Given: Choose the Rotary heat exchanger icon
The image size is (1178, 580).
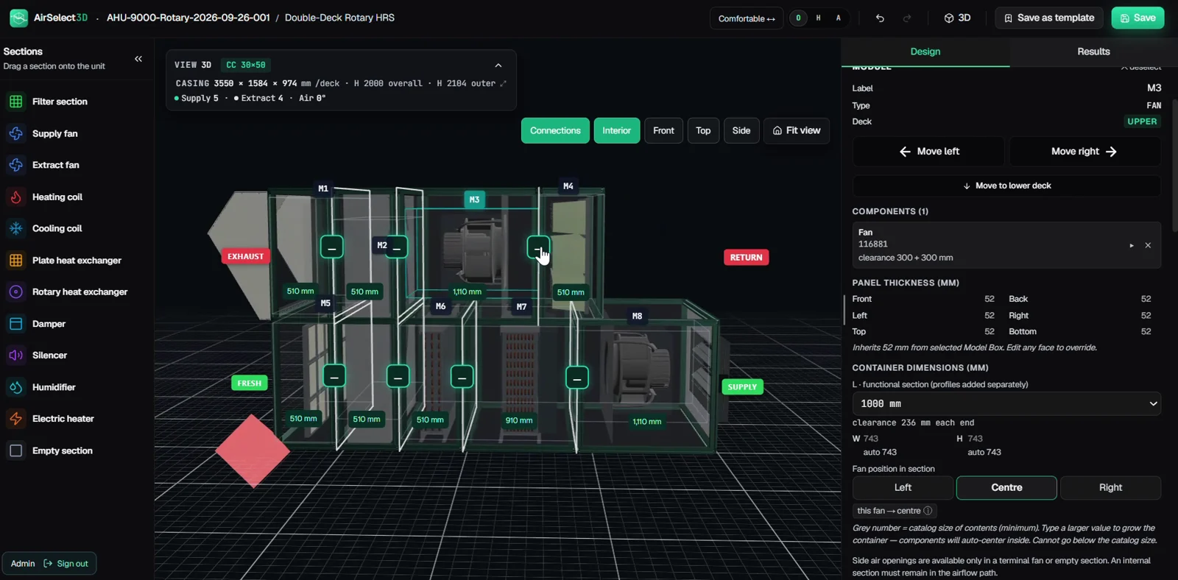Looking at the screenshot, I should pos(16,291).
